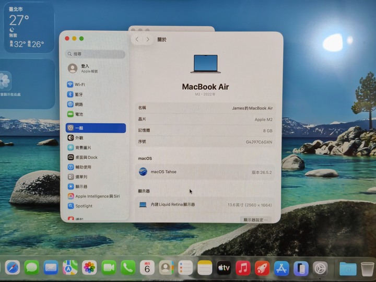Image resolution: width=376 pixels, height=282 pixels.
Task: Open Reminders from the Dock
Action: coord(185,267)
